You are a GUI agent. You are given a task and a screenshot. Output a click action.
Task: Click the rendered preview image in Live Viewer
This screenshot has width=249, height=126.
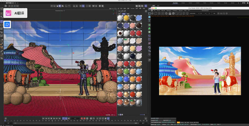click(x=200, y=71)
